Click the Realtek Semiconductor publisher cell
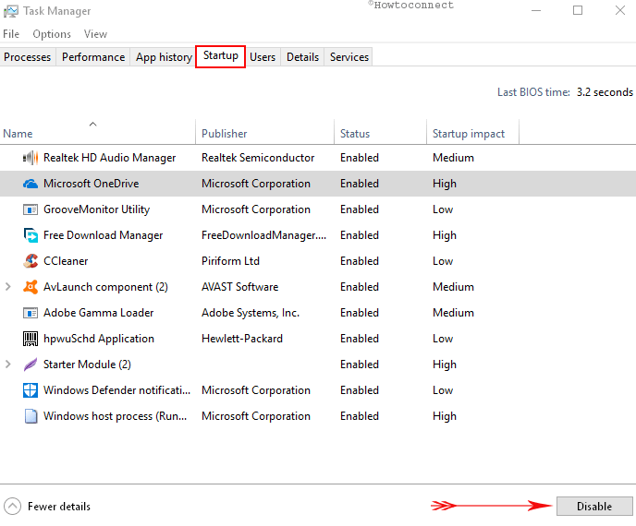 tap(258, 158)
